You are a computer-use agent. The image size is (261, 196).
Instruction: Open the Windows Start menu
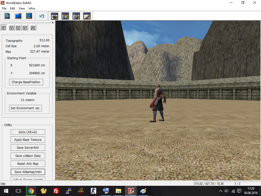(x=6, y=191)
